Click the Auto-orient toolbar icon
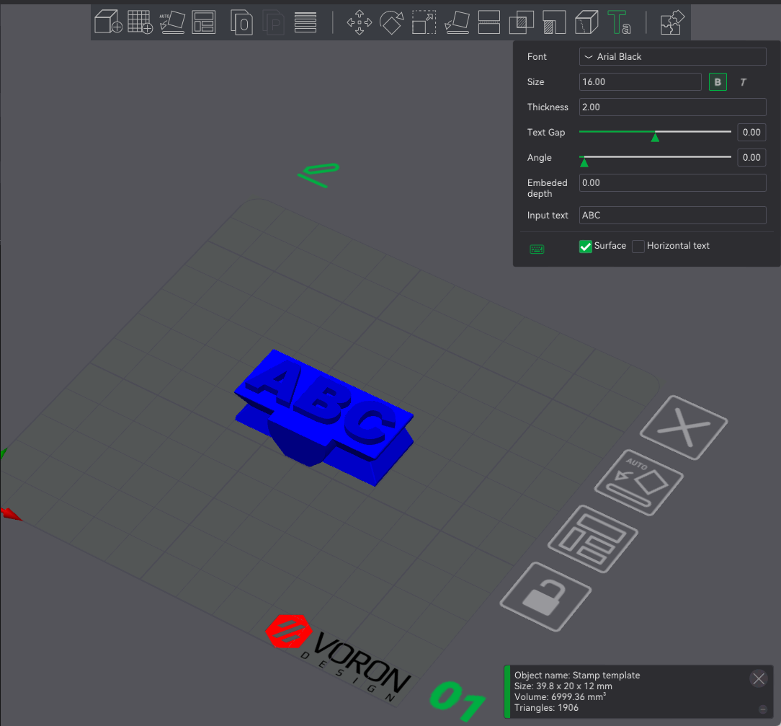This screenshot has height=726, width=781. point(172,22)
